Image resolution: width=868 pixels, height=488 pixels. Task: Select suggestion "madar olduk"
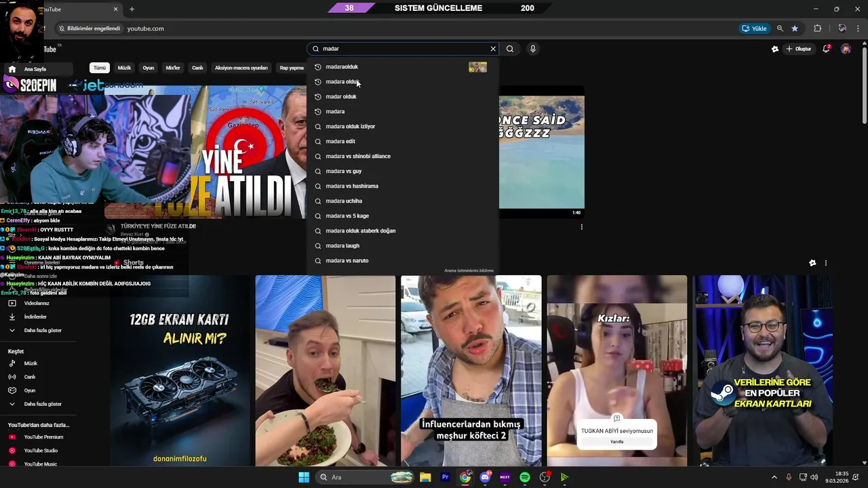pos(403,96)
